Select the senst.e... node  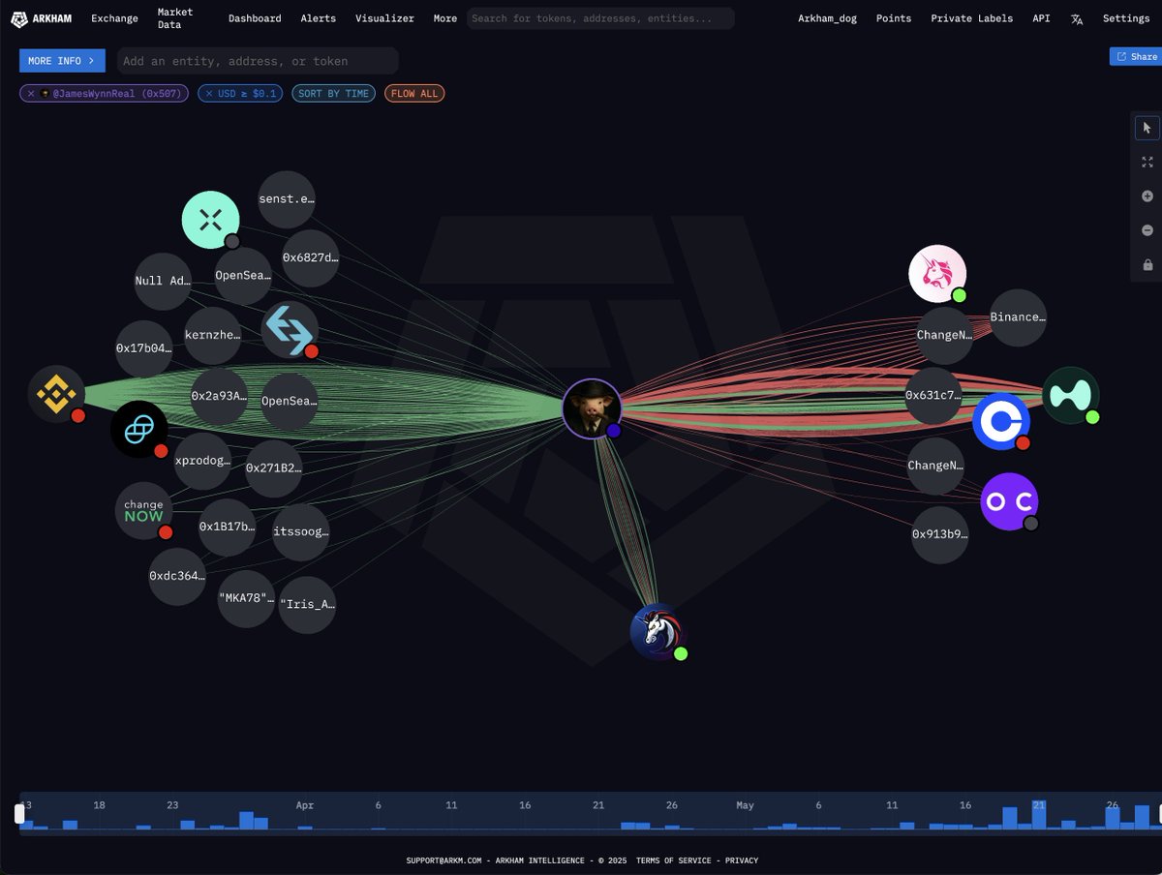[287, 199]
